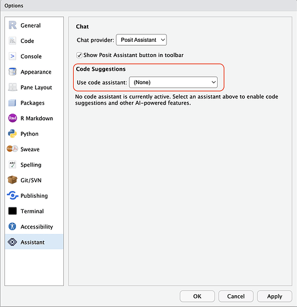This screenshot has width=297, height=307.
Task: Click the Accessibility person icon
Action: (12, 227)
